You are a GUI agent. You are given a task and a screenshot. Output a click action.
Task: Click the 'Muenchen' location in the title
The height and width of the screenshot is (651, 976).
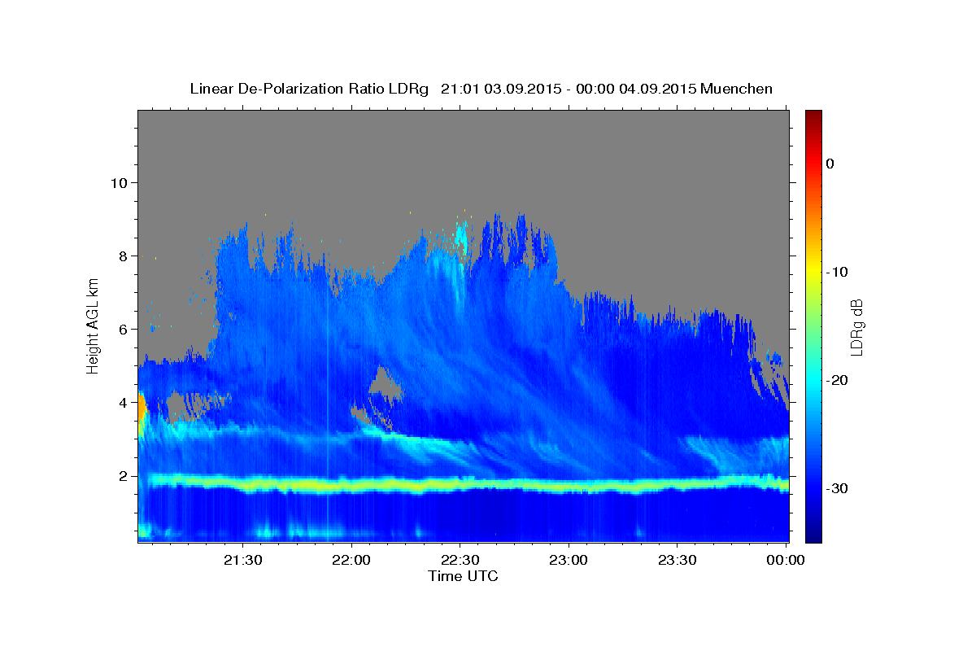click(737, 89)
